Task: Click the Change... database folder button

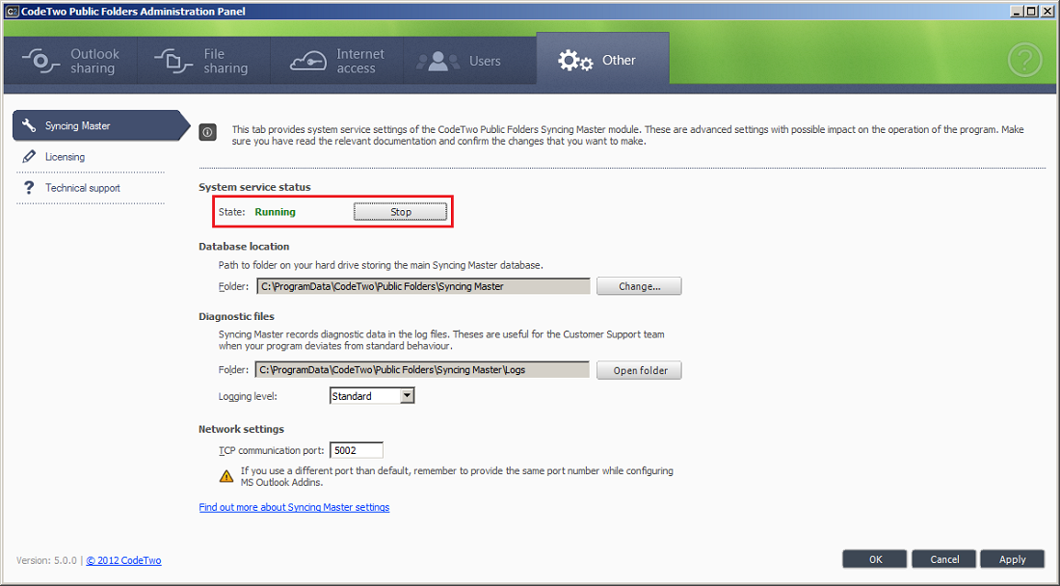Action: click(x=639, y=286)
